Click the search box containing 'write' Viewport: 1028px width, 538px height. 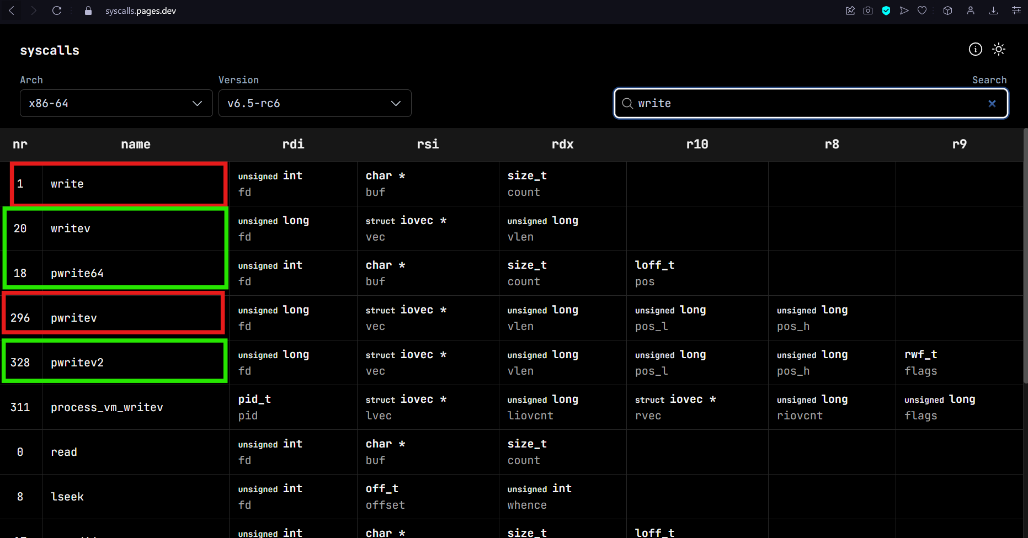coord(806,104)
